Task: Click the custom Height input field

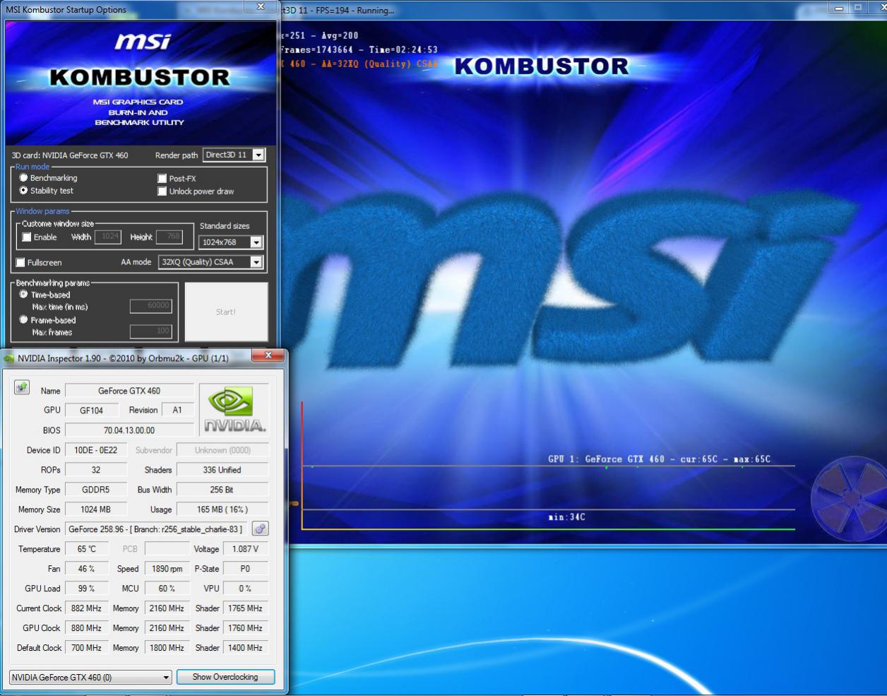Action: (169, 237)
